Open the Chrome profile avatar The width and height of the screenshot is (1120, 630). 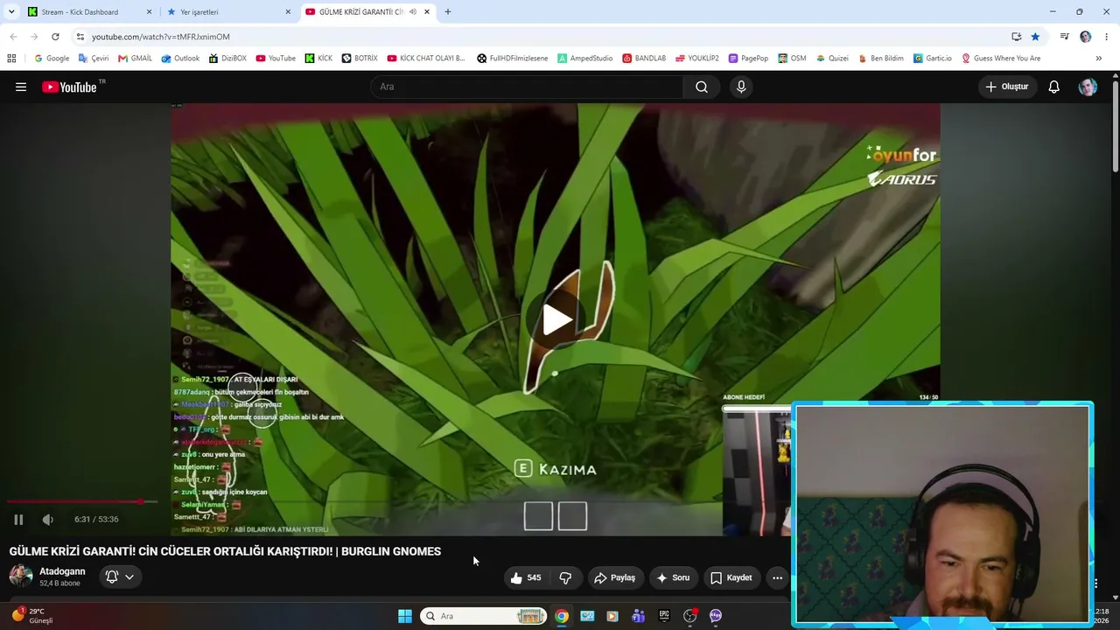[1086, 37]
